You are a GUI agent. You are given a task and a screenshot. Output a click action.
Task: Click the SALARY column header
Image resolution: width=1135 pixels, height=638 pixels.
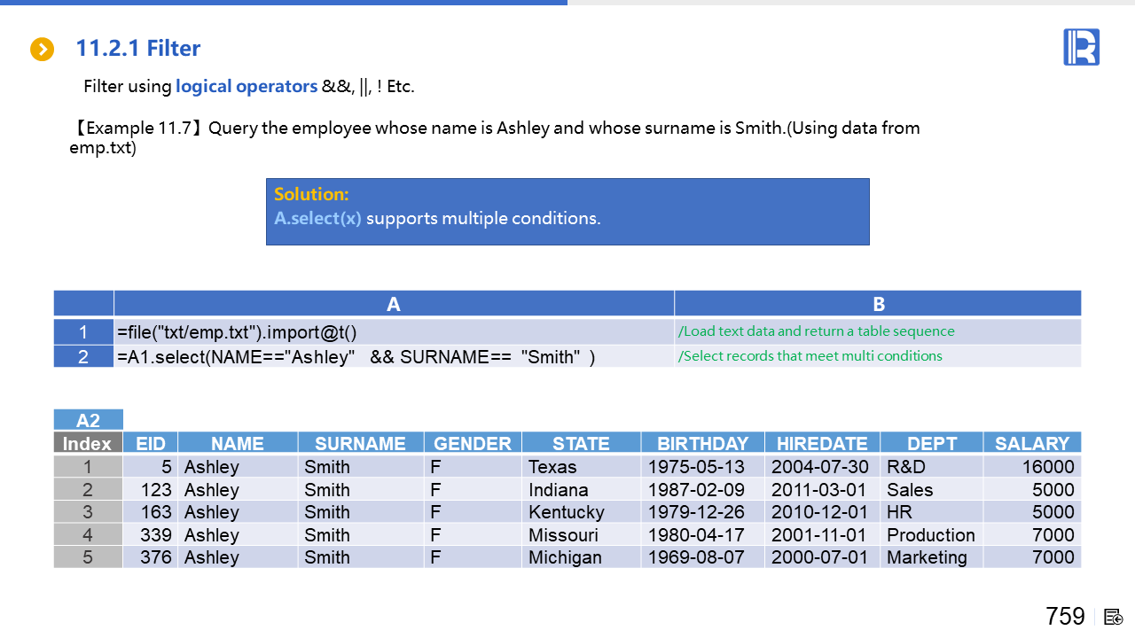pos(1031,443)
